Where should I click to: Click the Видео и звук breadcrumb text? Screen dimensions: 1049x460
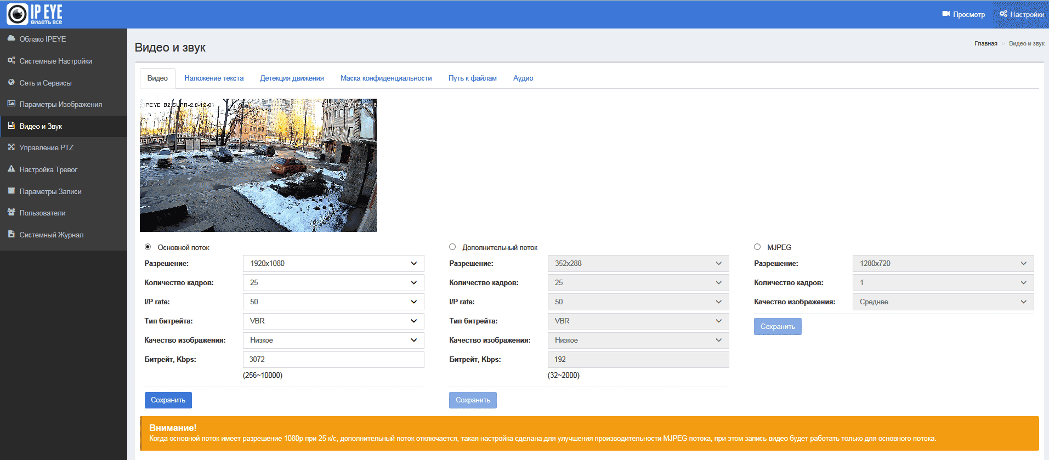[1027, 43]
